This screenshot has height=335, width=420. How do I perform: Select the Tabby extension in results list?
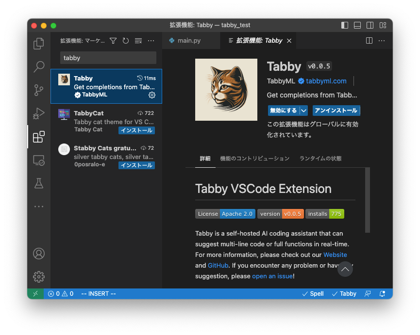[x=106, y=86]
